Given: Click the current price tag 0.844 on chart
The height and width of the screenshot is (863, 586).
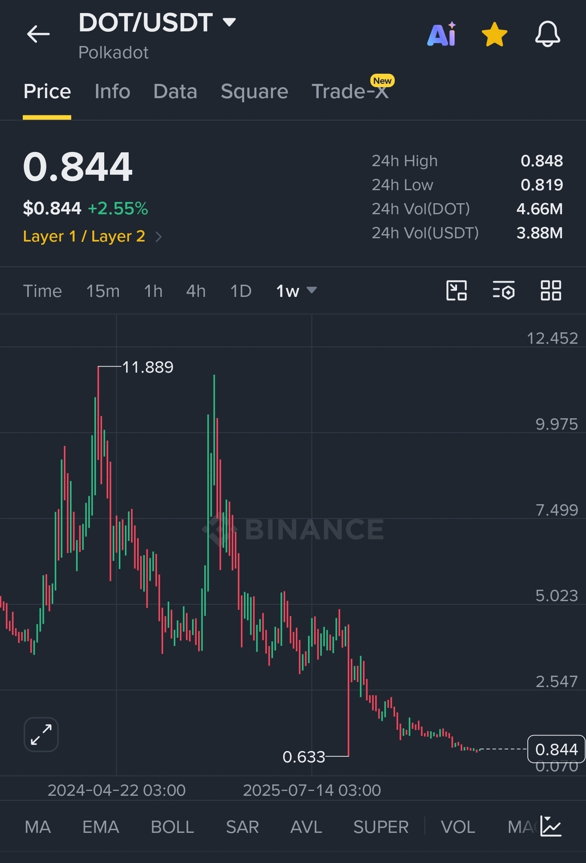Looking at the screenshot, I should coord(556,749).
